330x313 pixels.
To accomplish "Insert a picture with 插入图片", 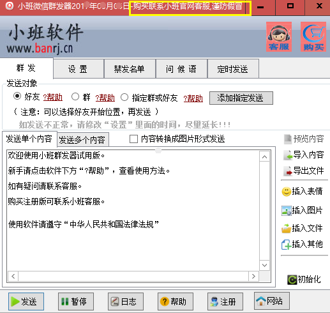I will coord(302,210).
